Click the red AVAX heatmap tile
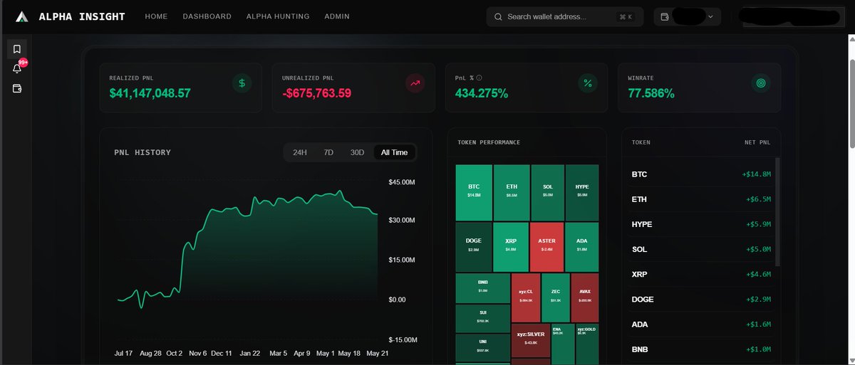 [x=585, y=297]
